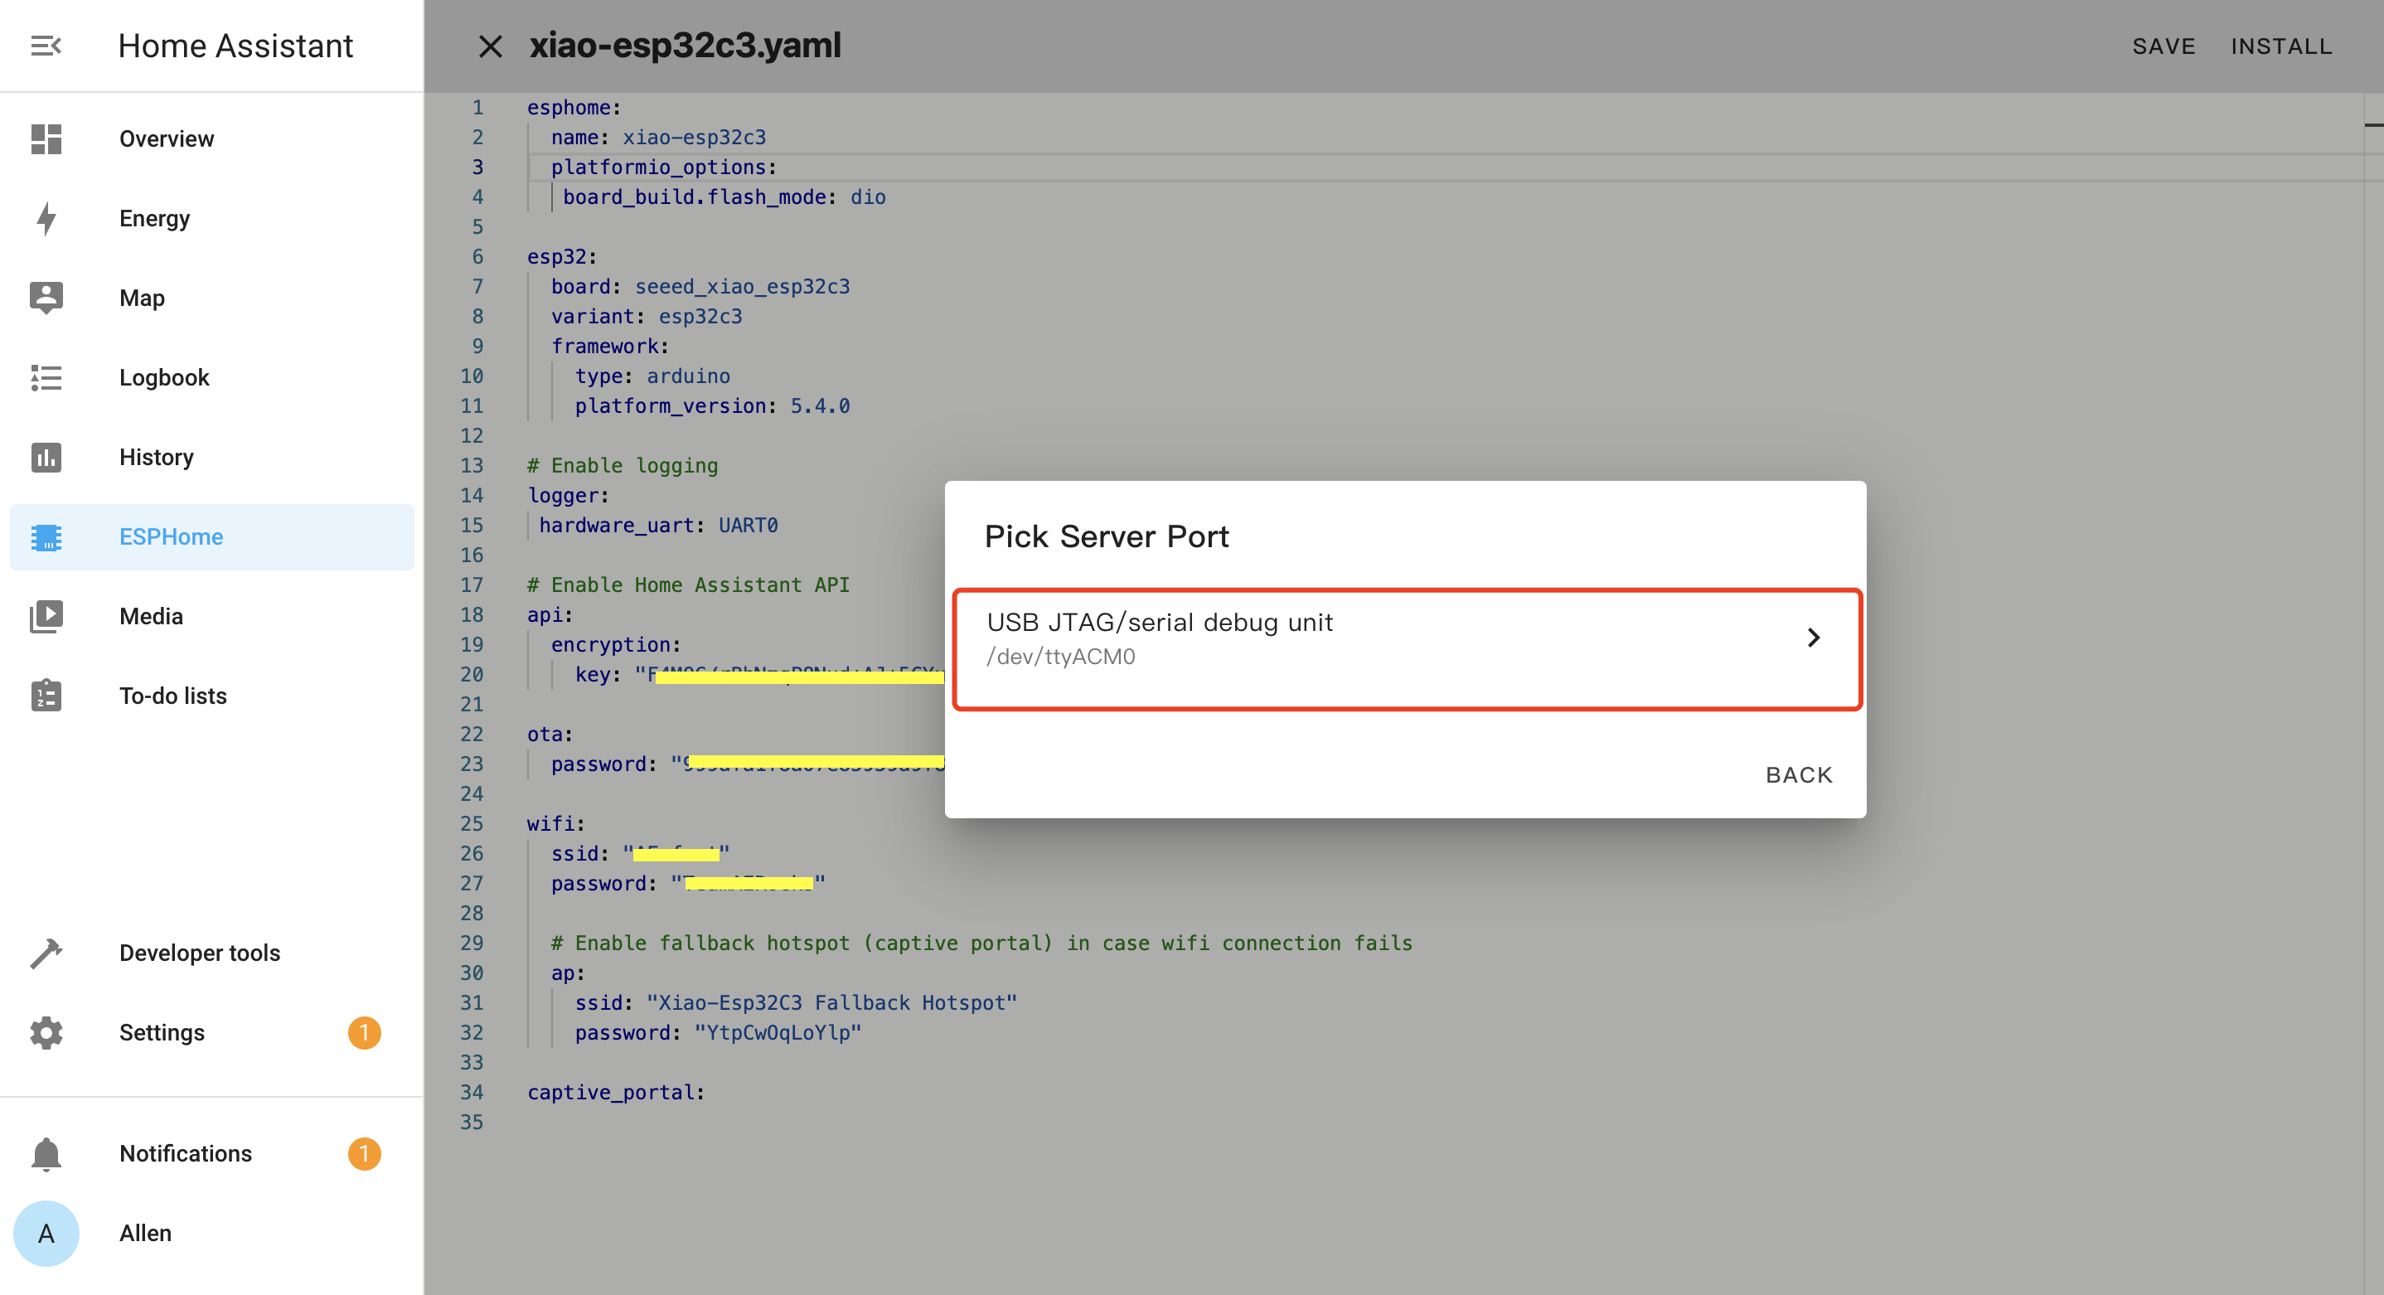Click 'board: seeed_xiao_esp32c3' line
Viewport: 2384px width, 1295px height.
[x=700, y=287]
